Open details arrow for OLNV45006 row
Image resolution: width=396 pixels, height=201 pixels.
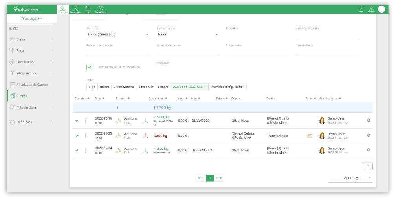click(369, 120)
